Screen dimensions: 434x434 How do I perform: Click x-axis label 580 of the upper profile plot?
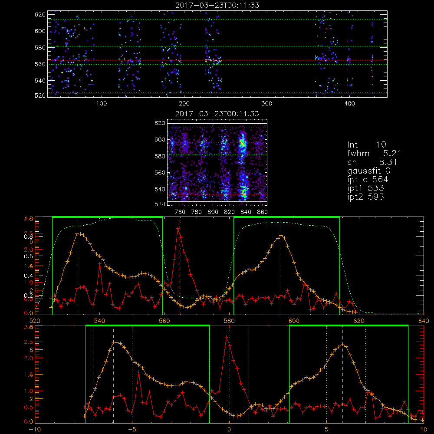tap(229, 321)
